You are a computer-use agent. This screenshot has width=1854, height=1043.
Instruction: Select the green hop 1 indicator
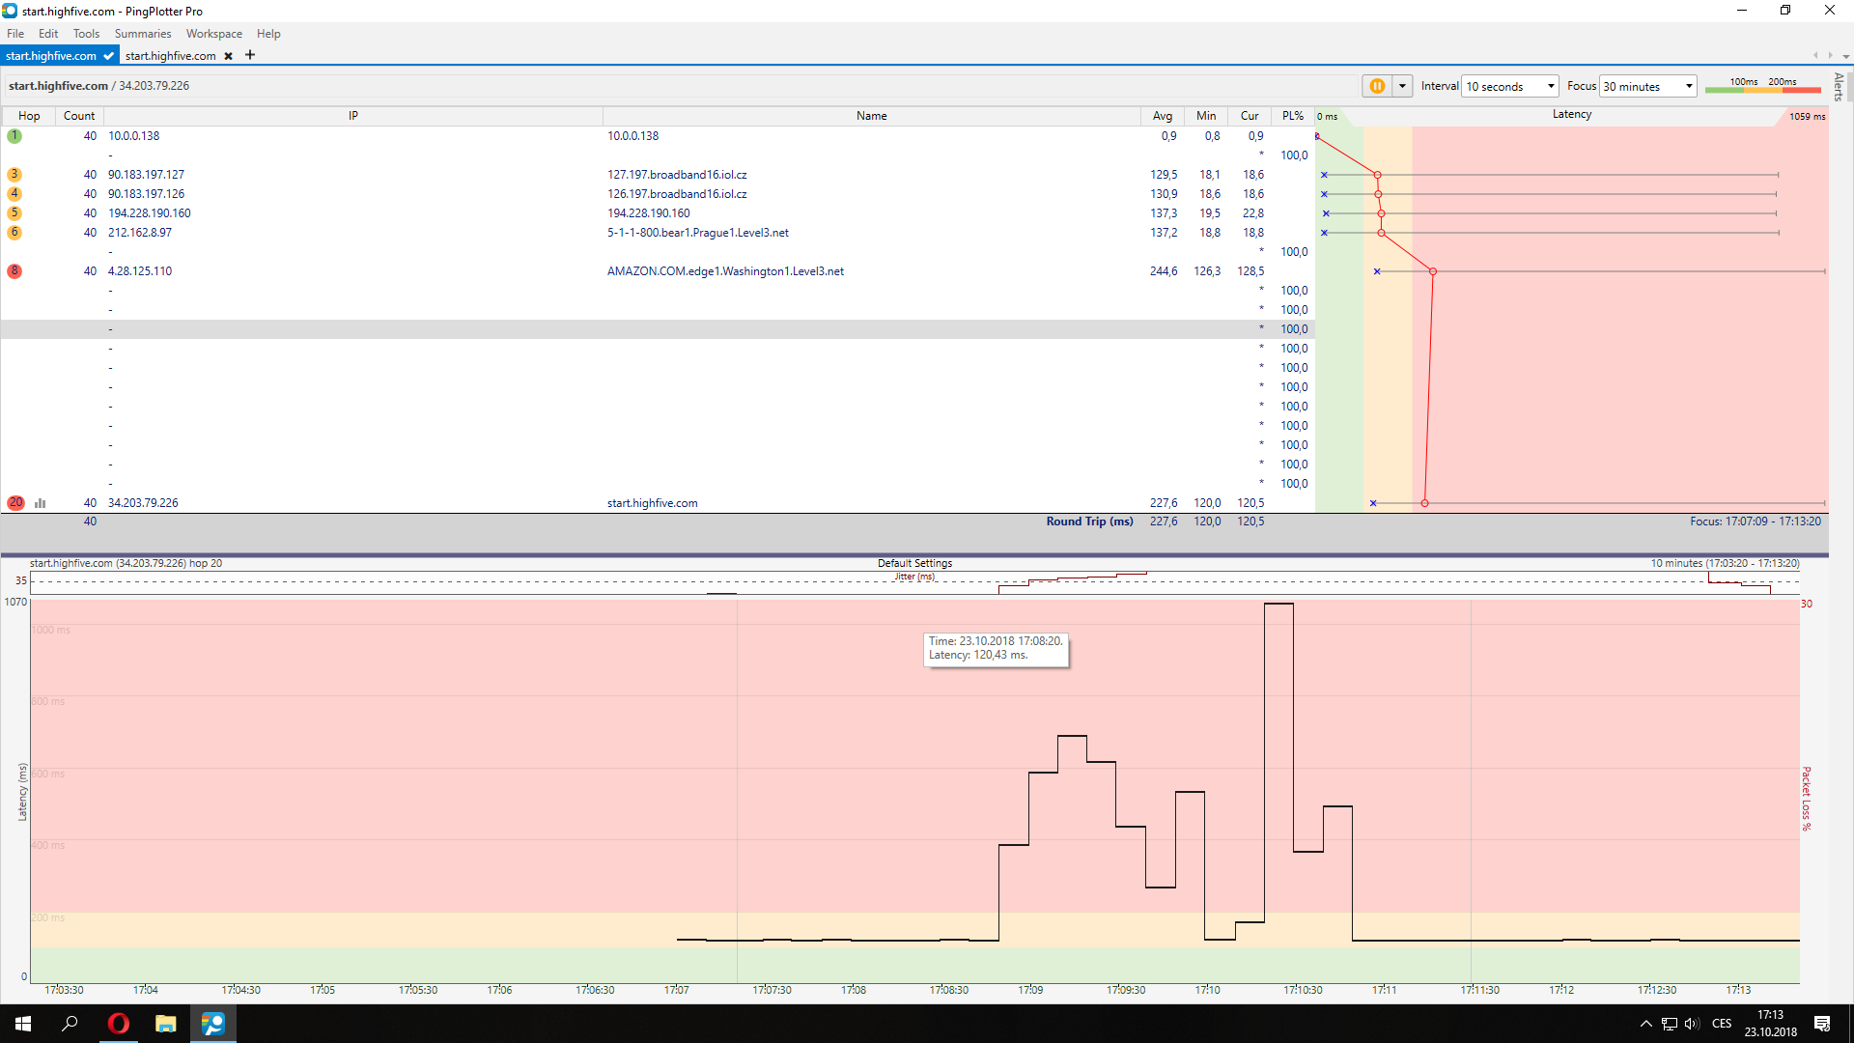(x=14, y=136)
